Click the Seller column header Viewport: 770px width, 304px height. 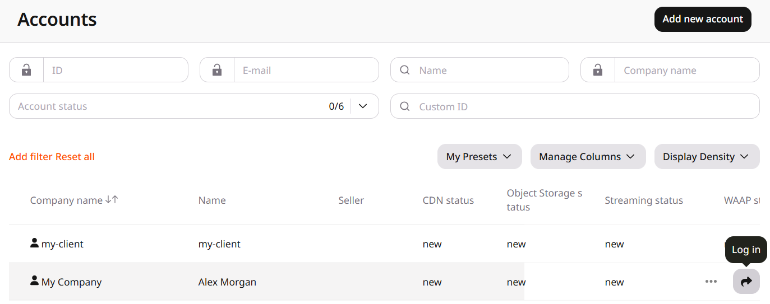point(351,200)
